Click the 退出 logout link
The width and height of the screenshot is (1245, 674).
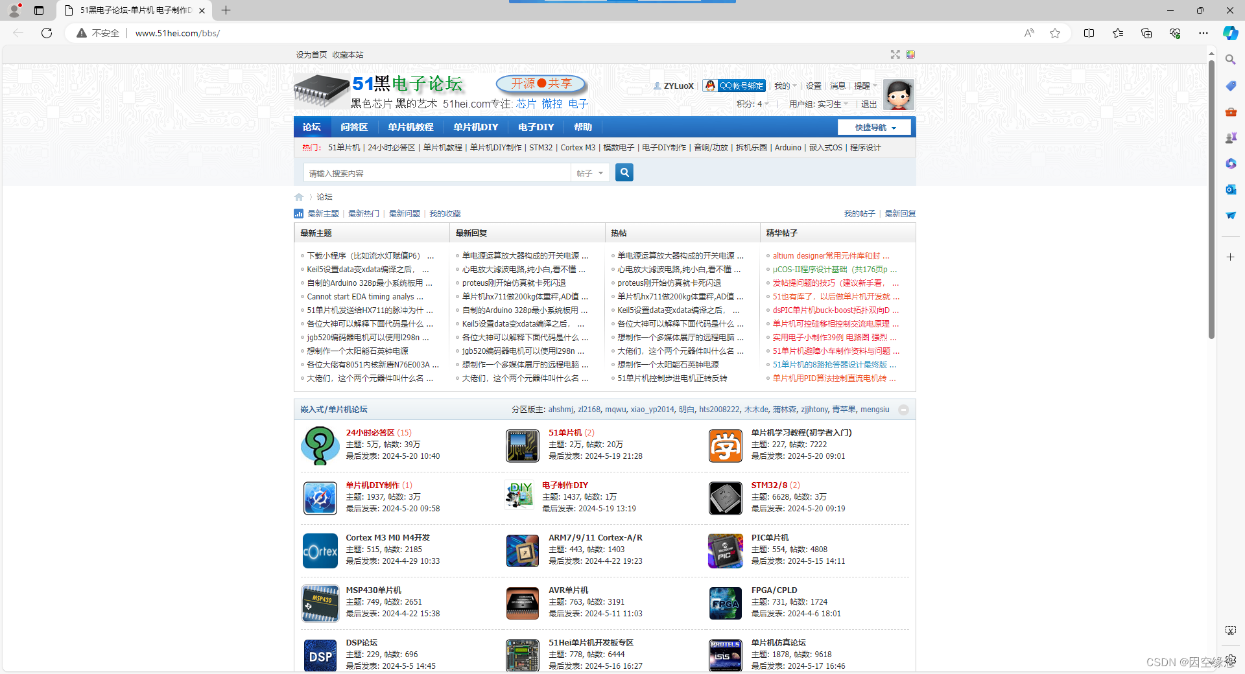pos(869,104)
